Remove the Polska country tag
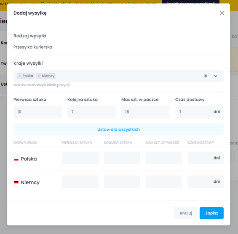 pyautogui.click(x=19, y=76)
